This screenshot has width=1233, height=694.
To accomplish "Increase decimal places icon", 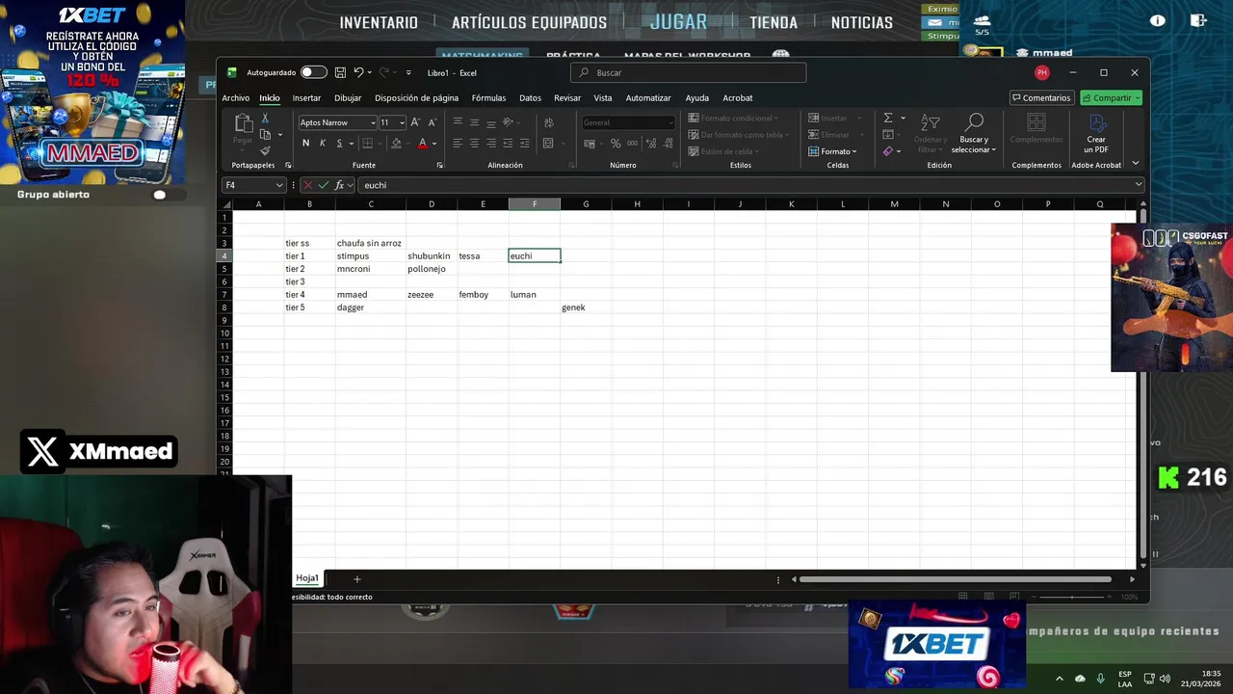I will point(651,143).
